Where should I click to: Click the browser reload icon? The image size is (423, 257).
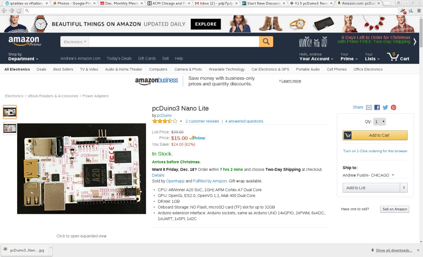(19, 11)
